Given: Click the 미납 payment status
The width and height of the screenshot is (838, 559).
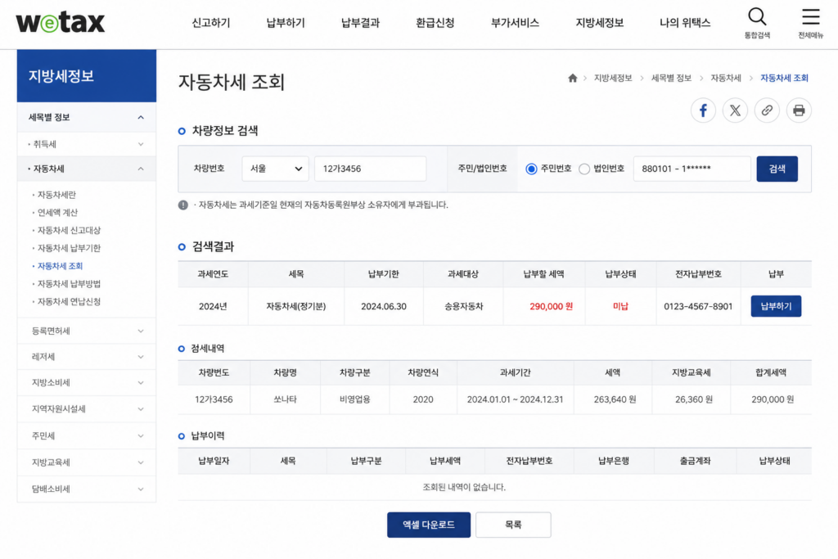Looking at the screenshot, I should (620, 306).
